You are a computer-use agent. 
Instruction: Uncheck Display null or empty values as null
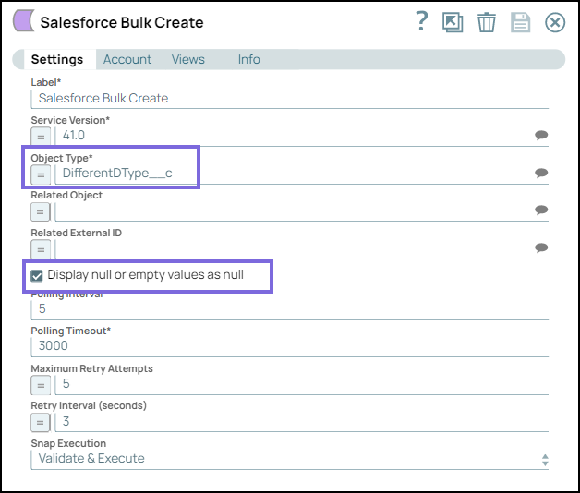[37, 275]
